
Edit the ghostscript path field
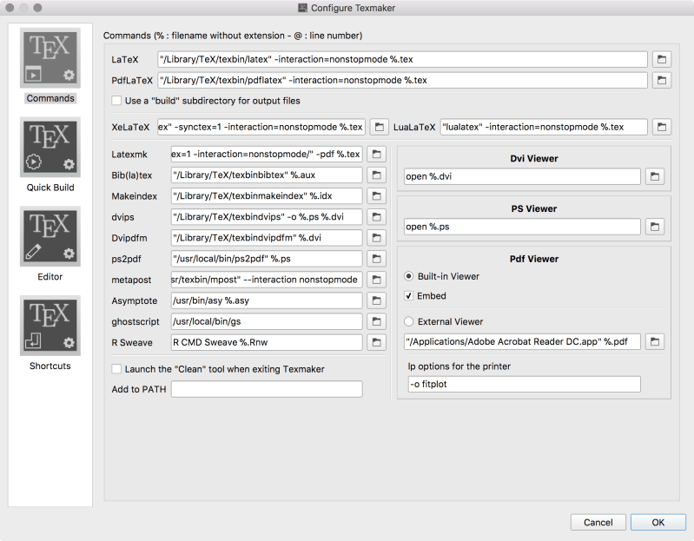(267, 321)
